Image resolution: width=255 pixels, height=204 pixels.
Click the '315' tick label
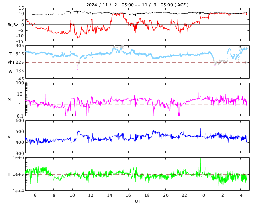tap(20, 54)
